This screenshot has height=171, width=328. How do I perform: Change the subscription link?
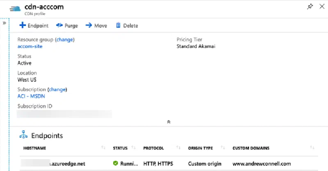[x=57, y=89]
